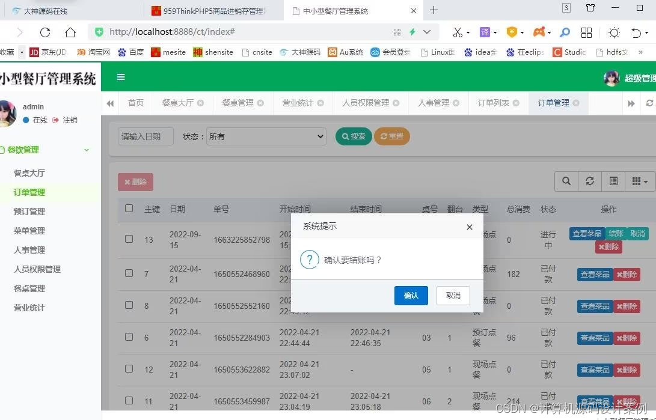Click the browser undo arrow icon
Viewport: 656px width, 420px height.
pyautogui.click(x=636, y=32)
